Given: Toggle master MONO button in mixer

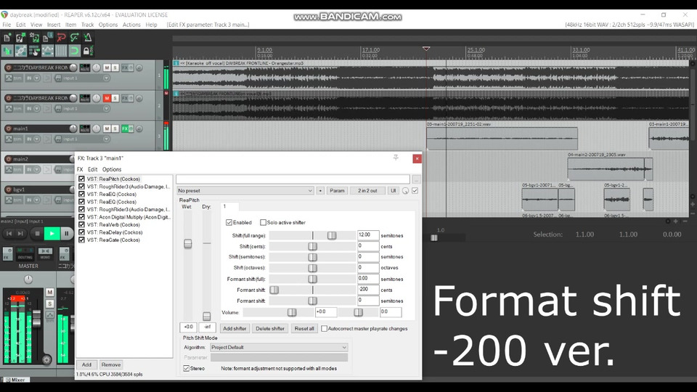Looking at the screenshot, I should pos(45,254).
